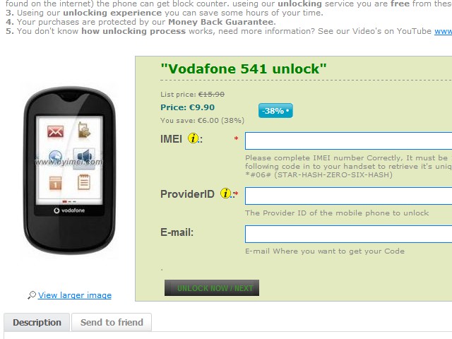Click the envelope icon on phone screen
This screenshot has height=339, width=452.
(55, 132)
